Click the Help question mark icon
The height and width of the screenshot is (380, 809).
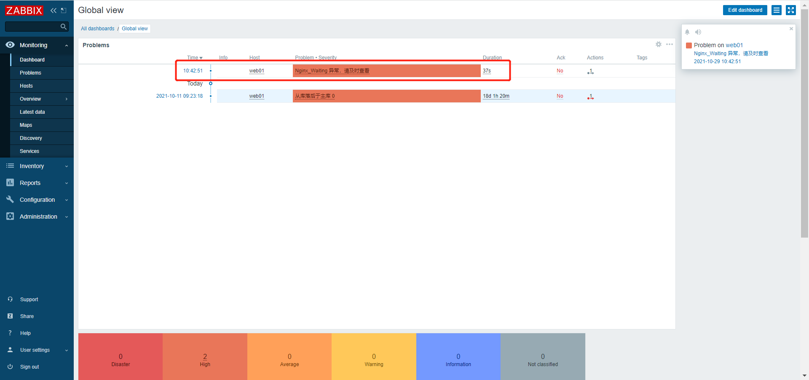pyautogui.click(x=10, y=333)
